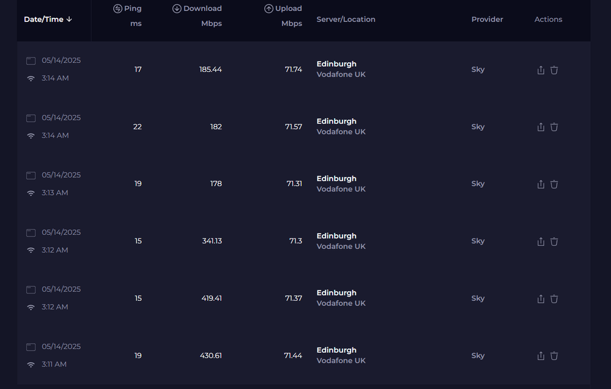611x389 pixels.
Task: Open Edinburgh server link in first row
Action: click(x=336, y=64)
